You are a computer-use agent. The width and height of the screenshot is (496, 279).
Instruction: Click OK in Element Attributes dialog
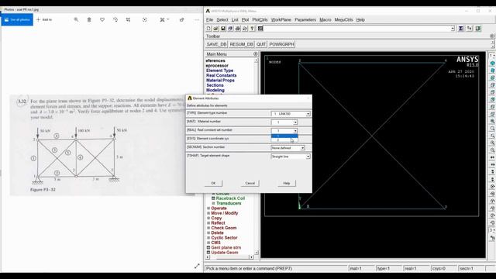tap(213, 183)
